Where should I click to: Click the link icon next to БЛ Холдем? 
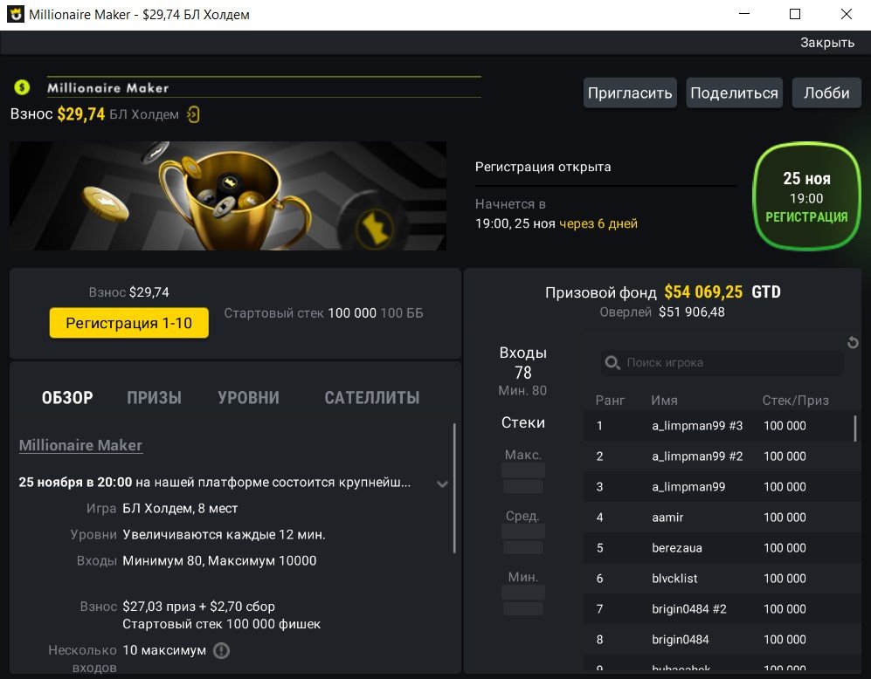(194, 114)
